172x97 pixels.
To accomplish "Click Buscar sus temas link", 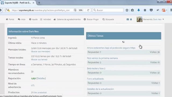I will tap(39, 60).
